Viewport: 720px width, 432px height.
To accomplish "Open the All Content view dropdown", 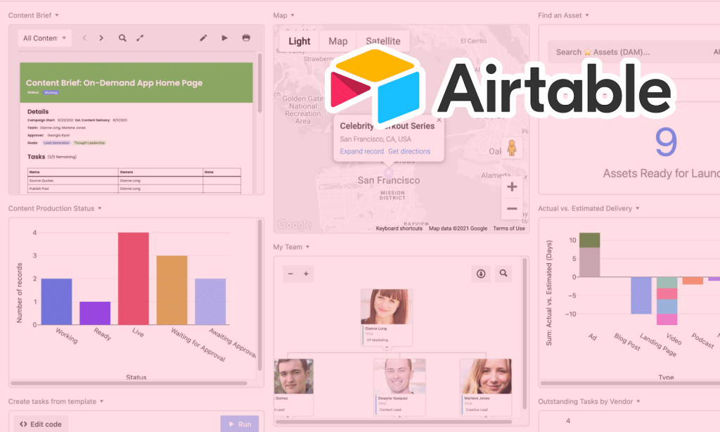I will pos(44,38).
